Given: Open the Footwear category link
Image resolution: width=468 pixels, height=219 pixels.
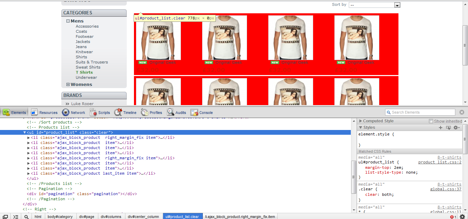Looking at the screenshot, I should (85, 36).
